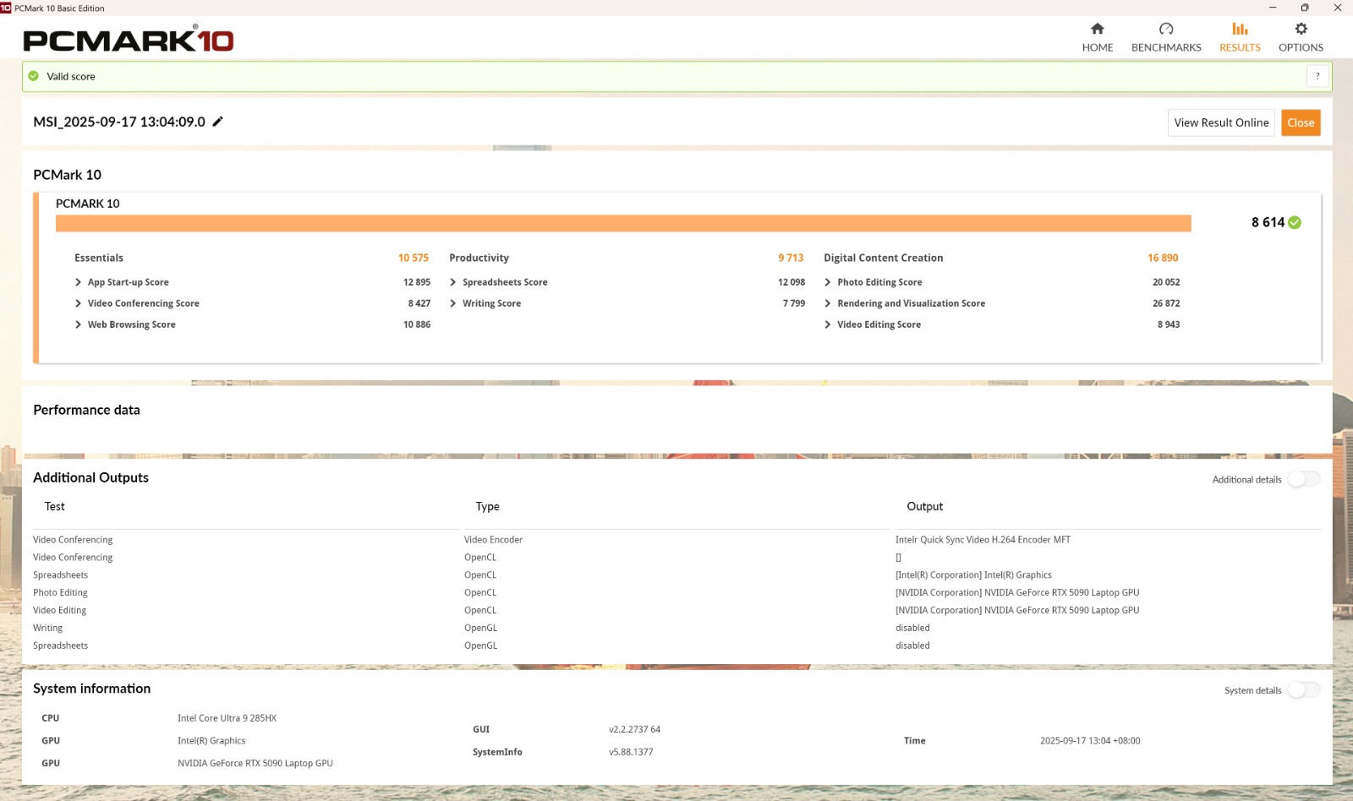Click the Type column header
Image resolution: width=1353 pixels, height=801 pixels.
pyautogui.click(x=488, y=507)
